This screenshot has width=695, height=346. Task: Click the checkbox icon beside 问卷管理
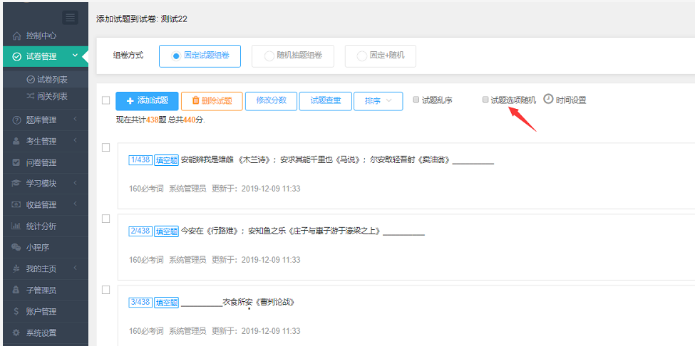(x=16, y=163)
